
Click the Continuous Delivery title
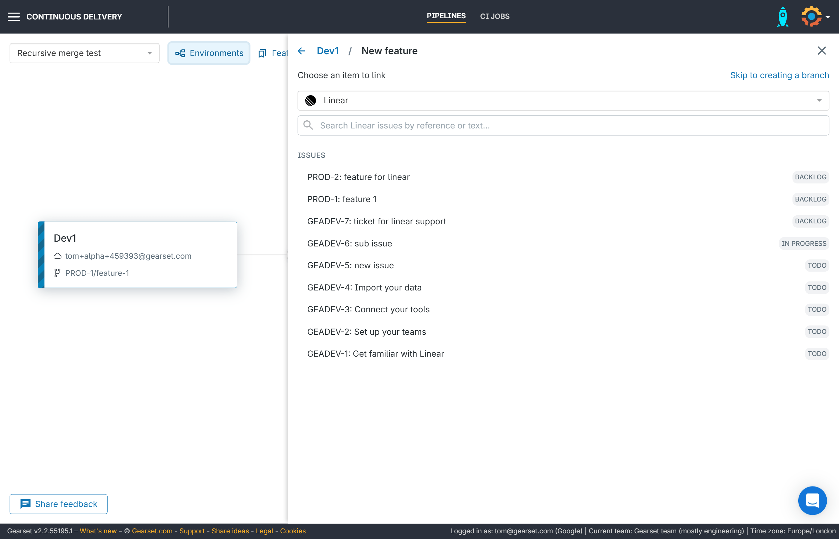74,16
